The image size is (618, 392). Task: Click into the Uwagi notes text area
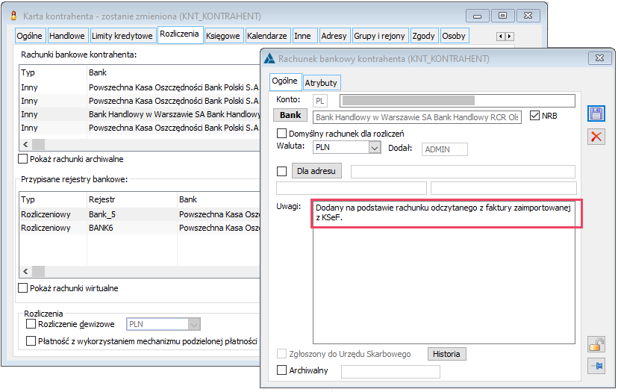coord(444,272)
